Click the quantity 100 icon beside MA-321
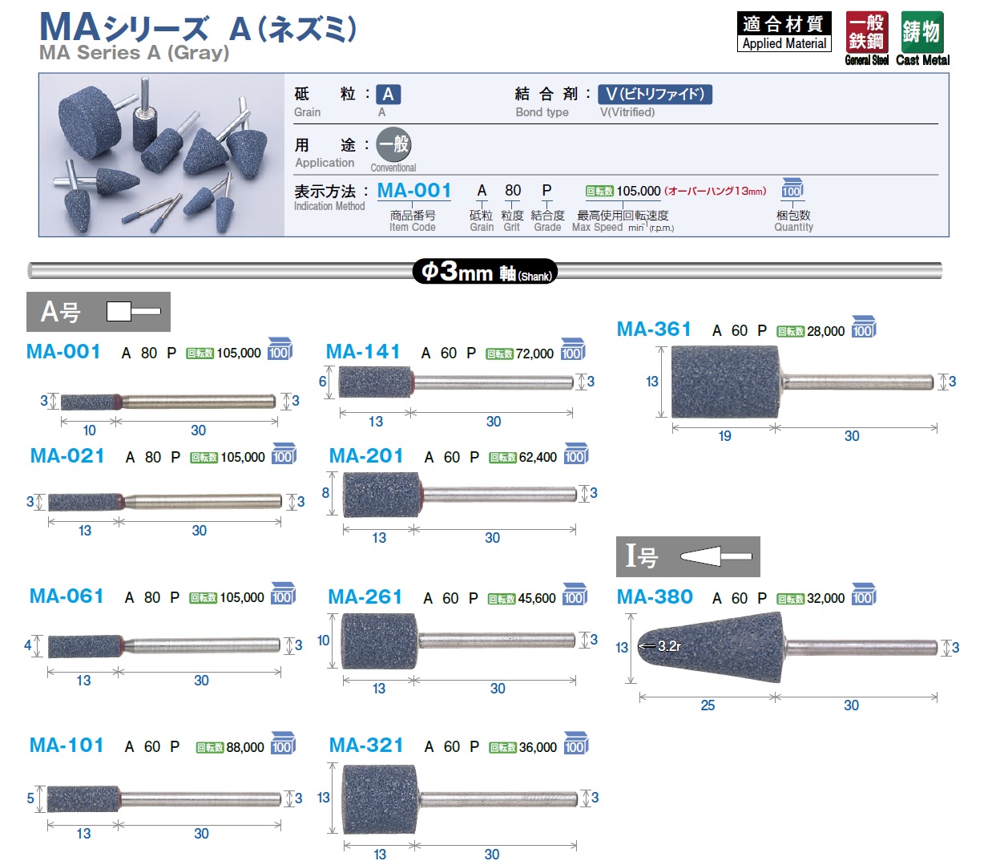 pos(575,744)
